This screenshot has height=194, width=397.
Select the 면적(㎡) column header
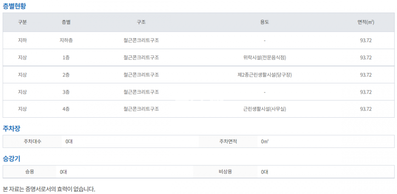[366, 23]
